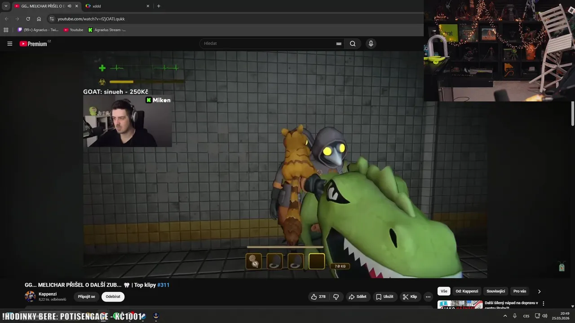Open the tab search dropdown arrow
Image resolution: width=575 pixels, height=323 pixels.
click(6, 6)
